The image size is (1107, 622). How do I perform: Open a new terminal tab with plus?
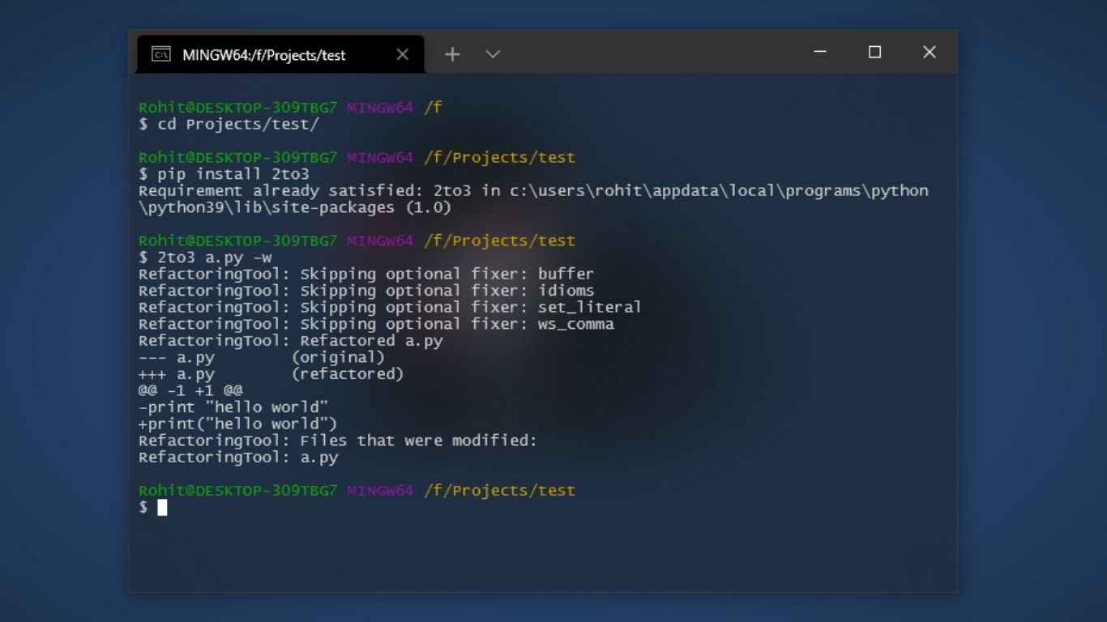point(452,54)
